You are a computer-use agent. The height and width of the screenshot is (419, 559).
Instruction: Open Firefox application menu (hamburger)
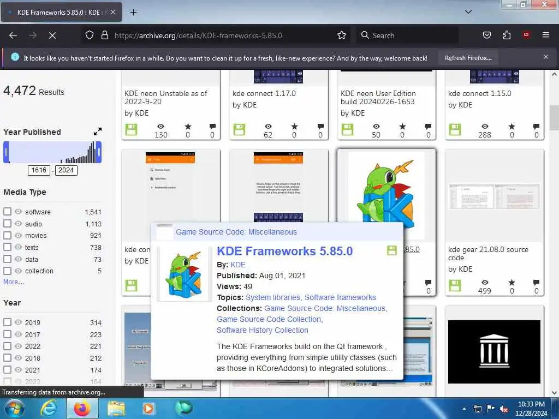[545, 35]
